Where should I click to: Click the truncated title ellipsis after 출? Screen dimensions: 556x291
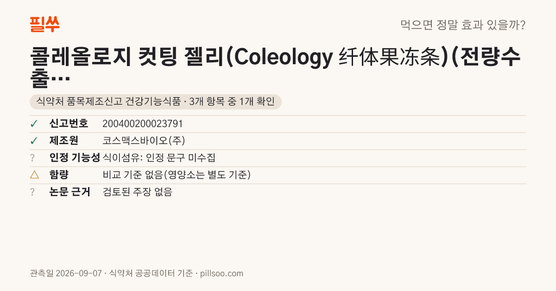pos(60,79)
